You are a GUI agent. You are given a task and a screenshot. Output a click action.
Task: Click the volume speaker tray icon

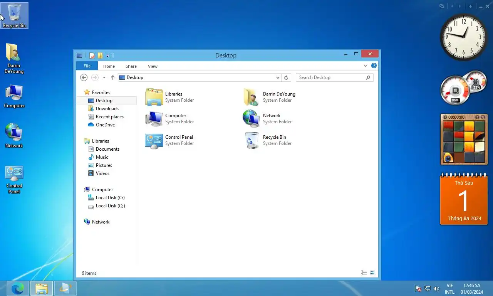436,289
